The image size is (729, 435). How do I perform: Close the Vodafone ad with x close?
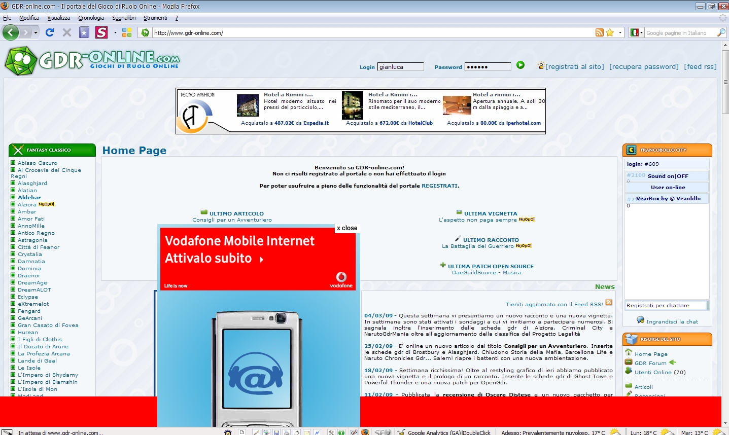click(x=347, y=228)
